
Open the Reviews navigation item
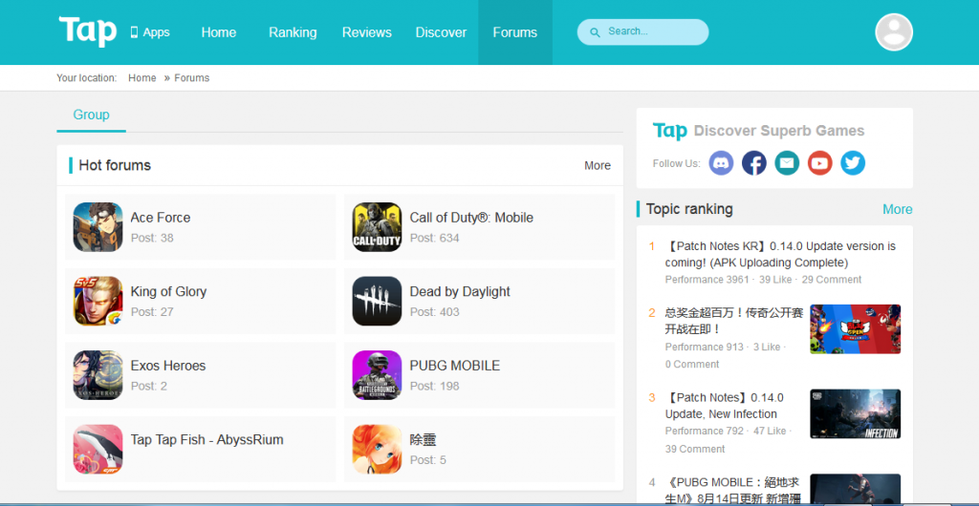(366, 32)
